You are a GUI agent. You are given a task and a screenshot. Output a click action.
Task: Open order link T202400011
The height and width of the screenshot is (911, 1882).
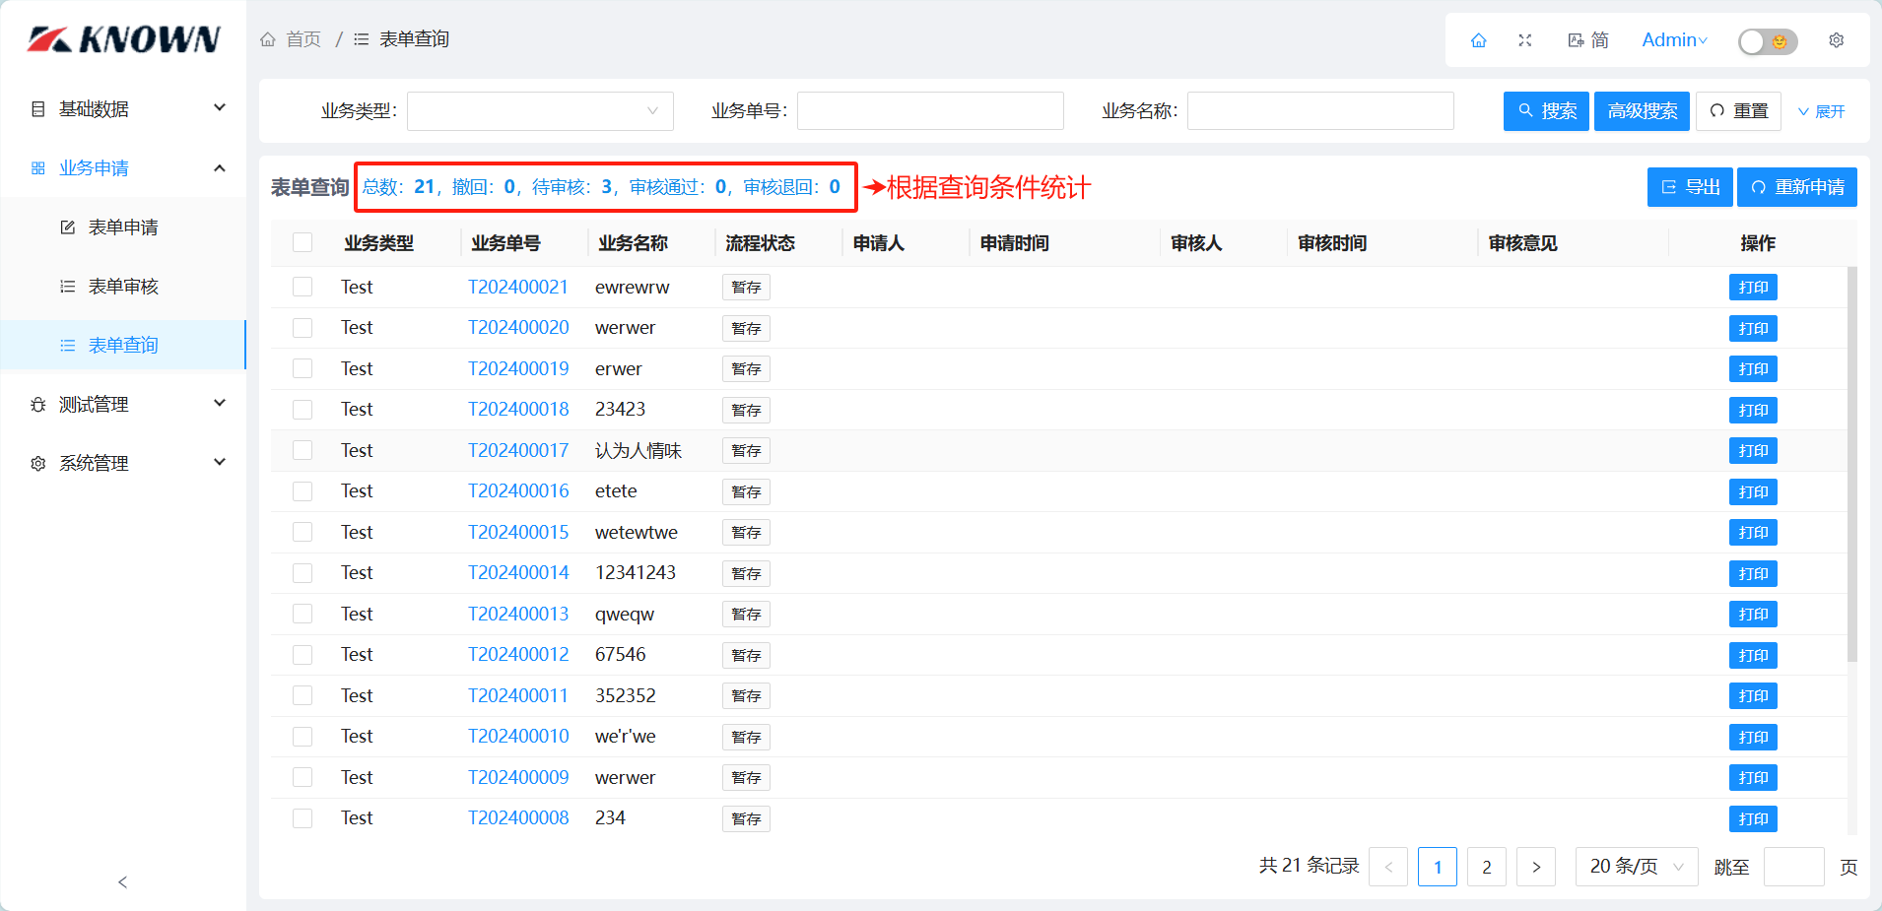click(x=518, y=695)
